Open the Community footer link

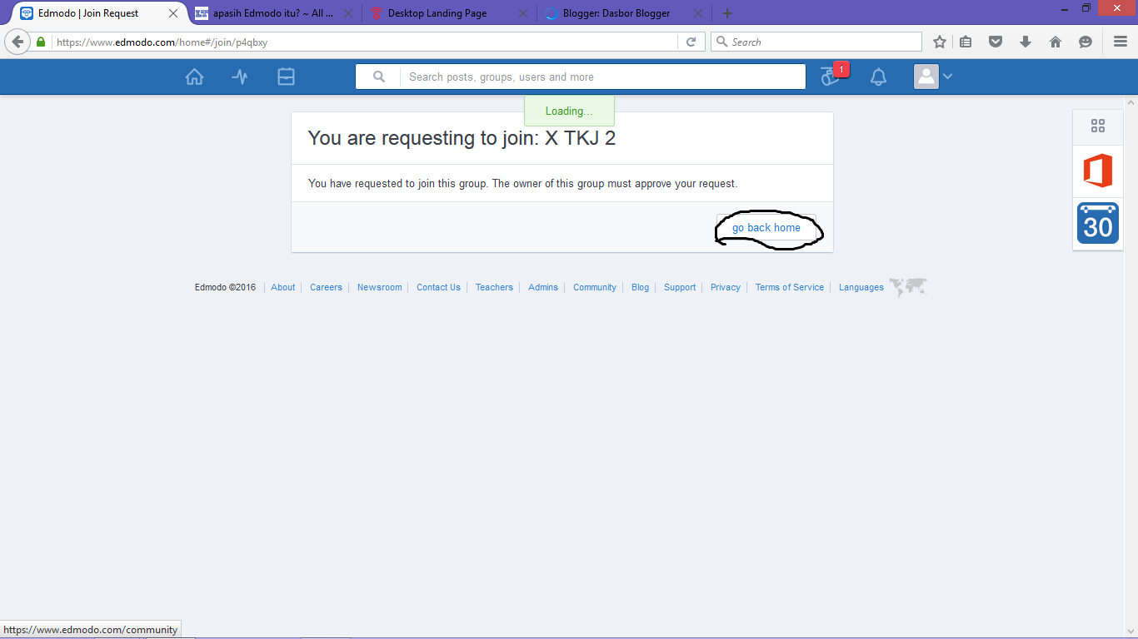pos(595,287)
